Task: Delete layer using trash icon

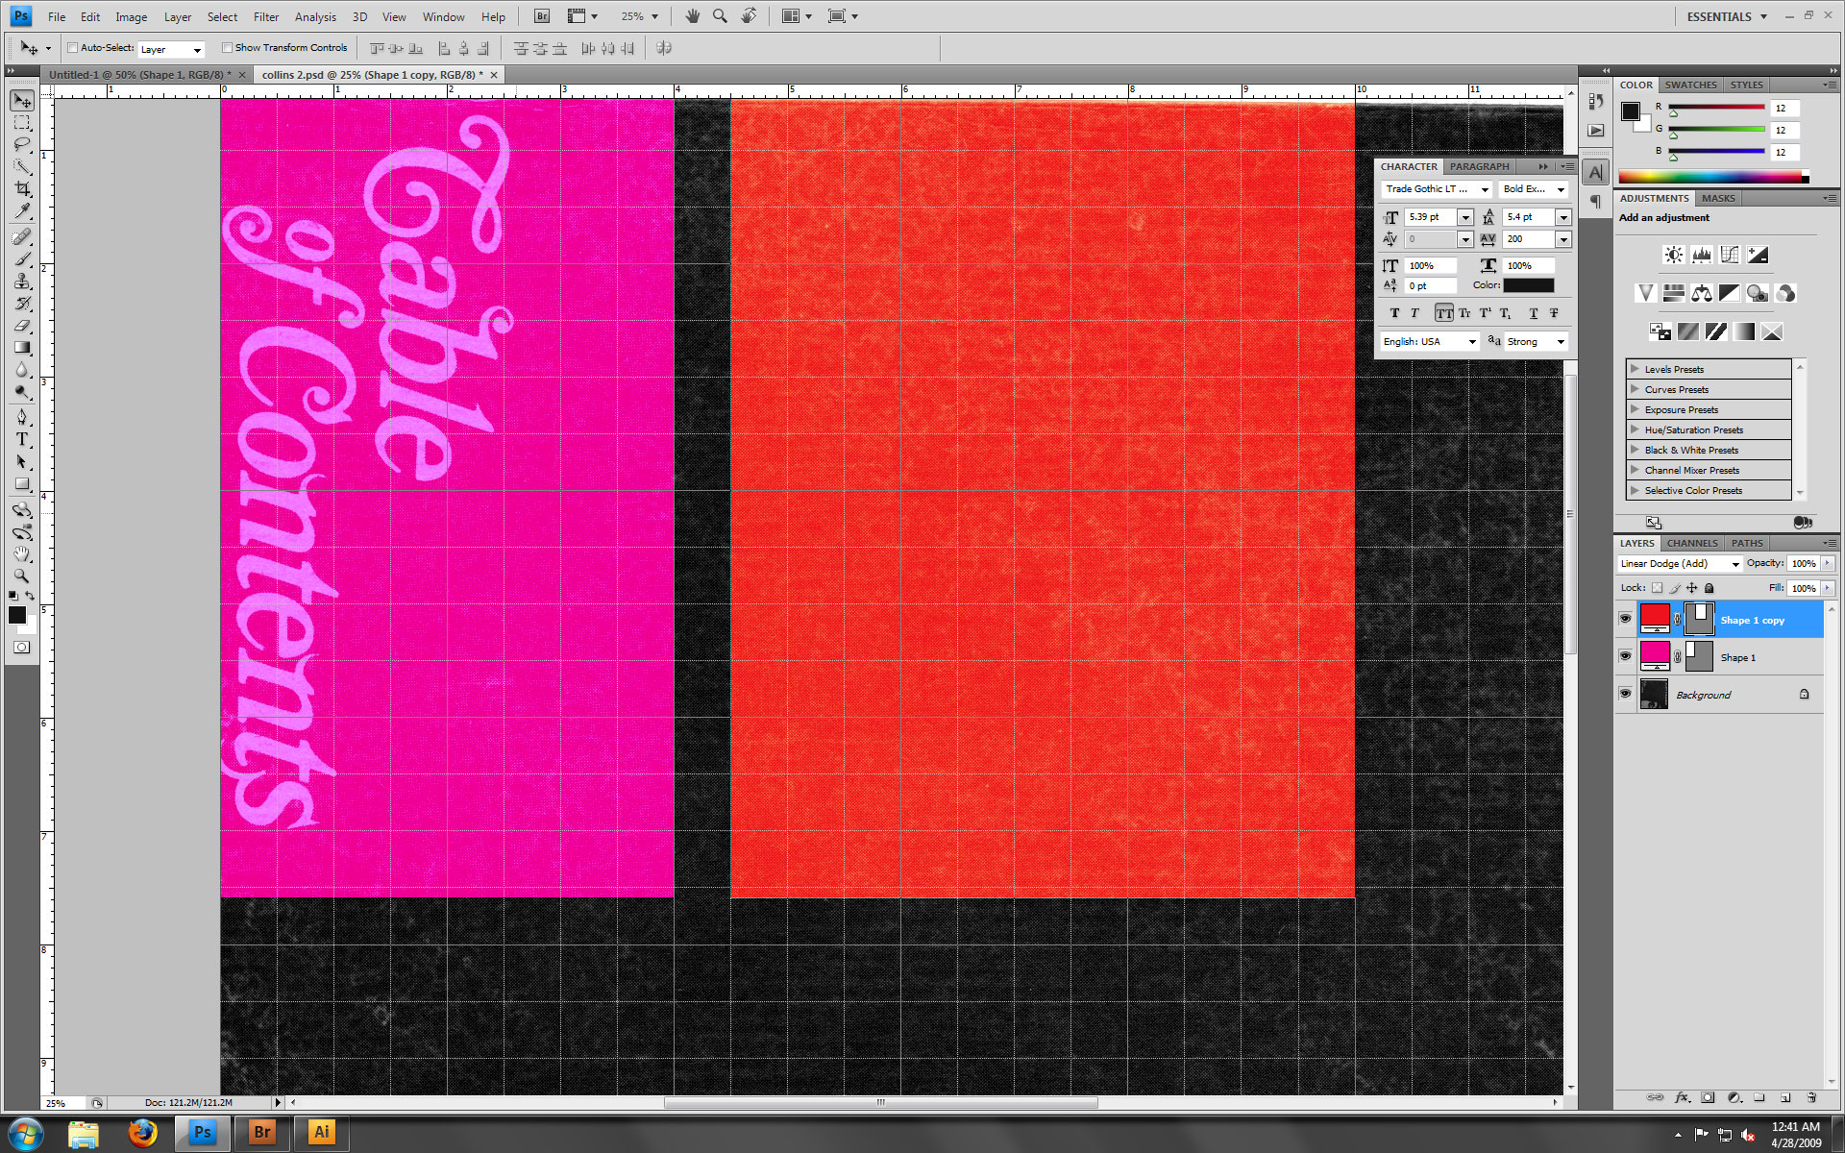Action: pyautogui.click(x=1811, y=1097)
